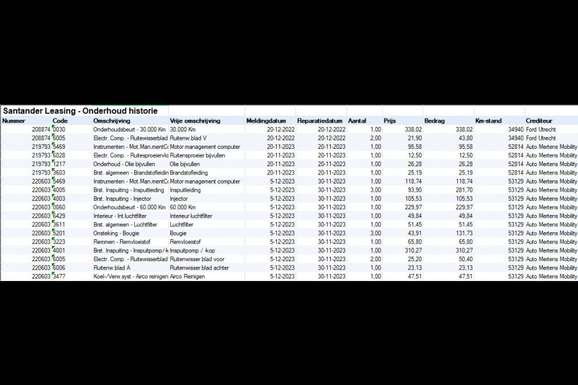
Task: Click the 'Santander Leasing - Onderhoud historie' title cell
Action: point(80,111)
